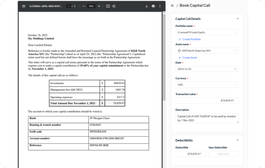
Task: Click the Date input field
Action: point(207,69)
